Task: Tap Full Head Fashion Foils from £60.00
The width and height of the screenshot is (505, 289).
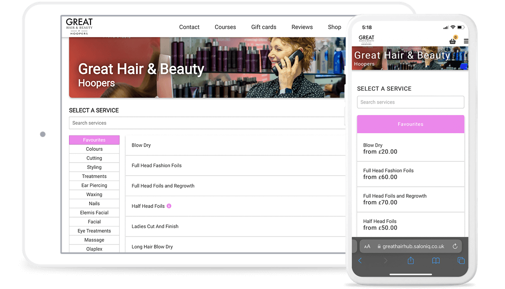Action: 411,174
